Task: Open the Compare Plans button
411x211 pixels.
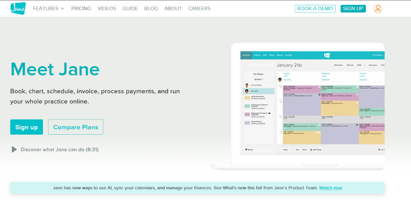Action: [x=76, y=127]
